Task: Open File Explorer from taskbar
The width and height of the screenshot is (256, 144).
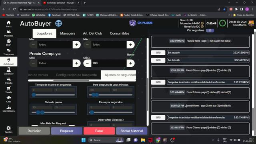Action: tap(143, 140)
